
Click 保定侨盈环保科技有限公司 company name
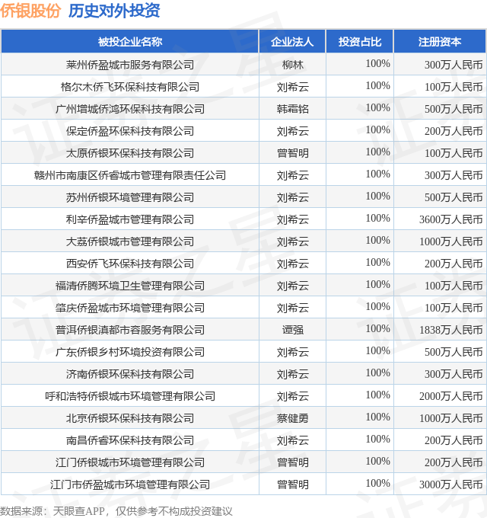pyautogui.click(x=130, y=131)
